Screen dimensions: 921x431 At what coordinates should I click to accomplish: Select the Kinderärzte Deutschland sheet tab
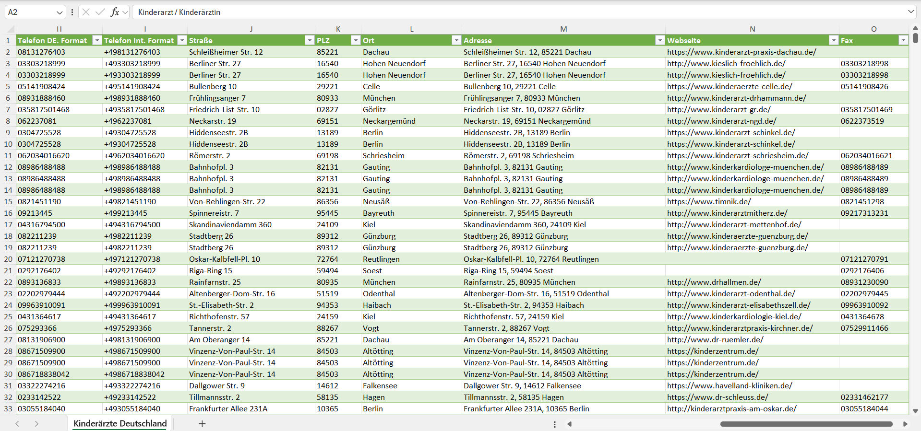click(x=120, y=424)
